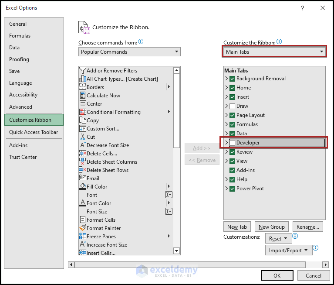Click the Increase Font Size icon
This screenshot has width=334, height=285.
pyautogui.click(x=83, y=244)
